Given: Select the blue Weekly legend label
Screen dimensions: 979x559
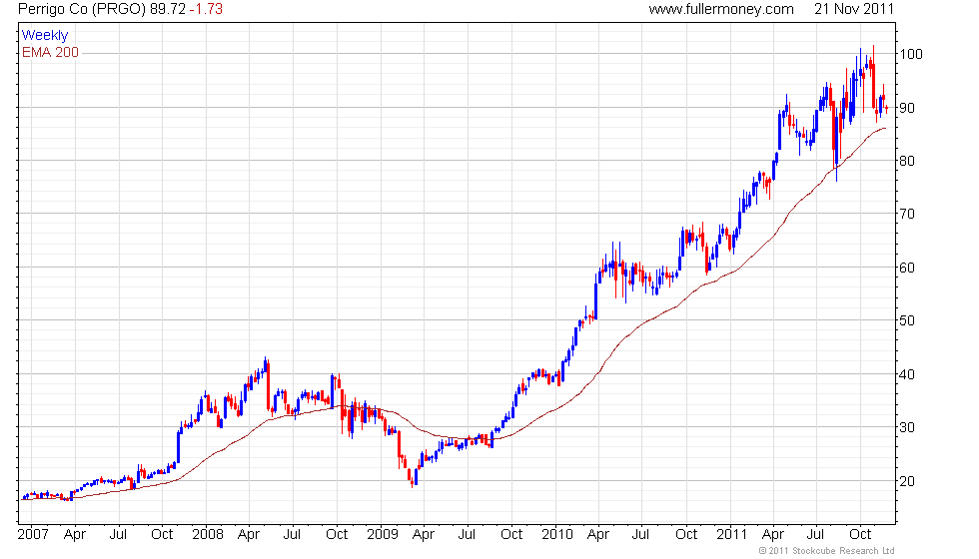Looking at the screenshot, I should (x=44, y=36).
